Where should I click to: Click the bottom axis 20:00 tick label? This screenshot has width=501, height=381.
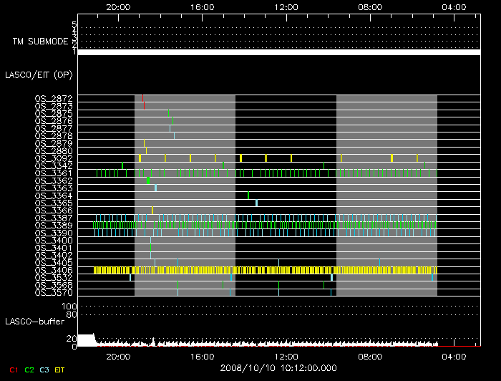[118, 356]
